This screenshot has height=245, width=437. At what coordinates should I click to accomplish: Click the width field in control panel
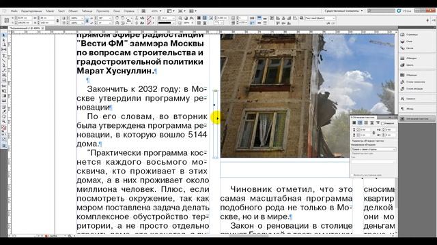[47, 18]
